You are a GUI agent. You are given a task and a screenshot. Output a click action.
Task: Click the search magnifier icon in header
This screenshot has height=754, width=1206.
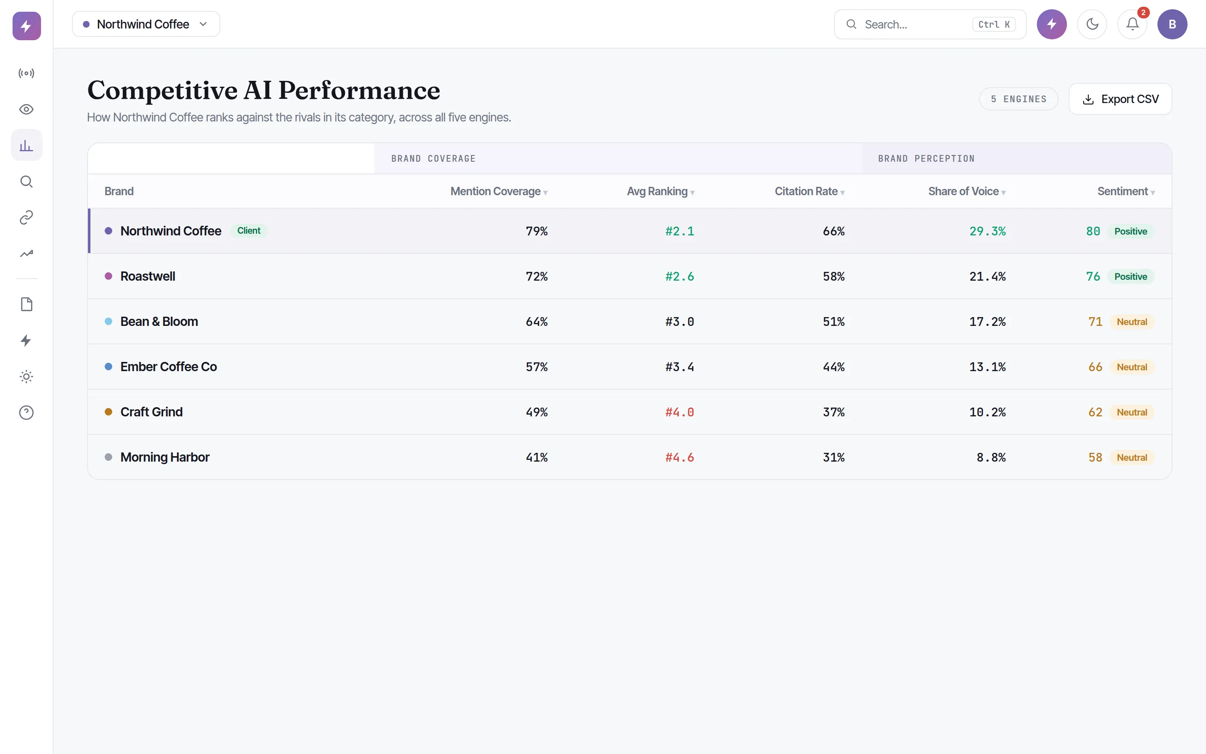tap(852, 24)
